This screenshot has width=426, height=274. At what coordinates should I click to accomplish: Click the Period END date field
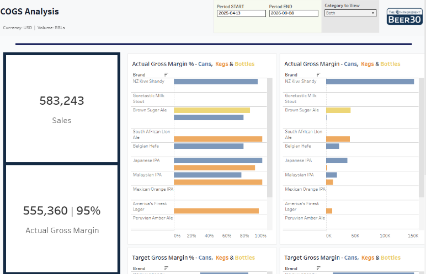tap(294, 13)
